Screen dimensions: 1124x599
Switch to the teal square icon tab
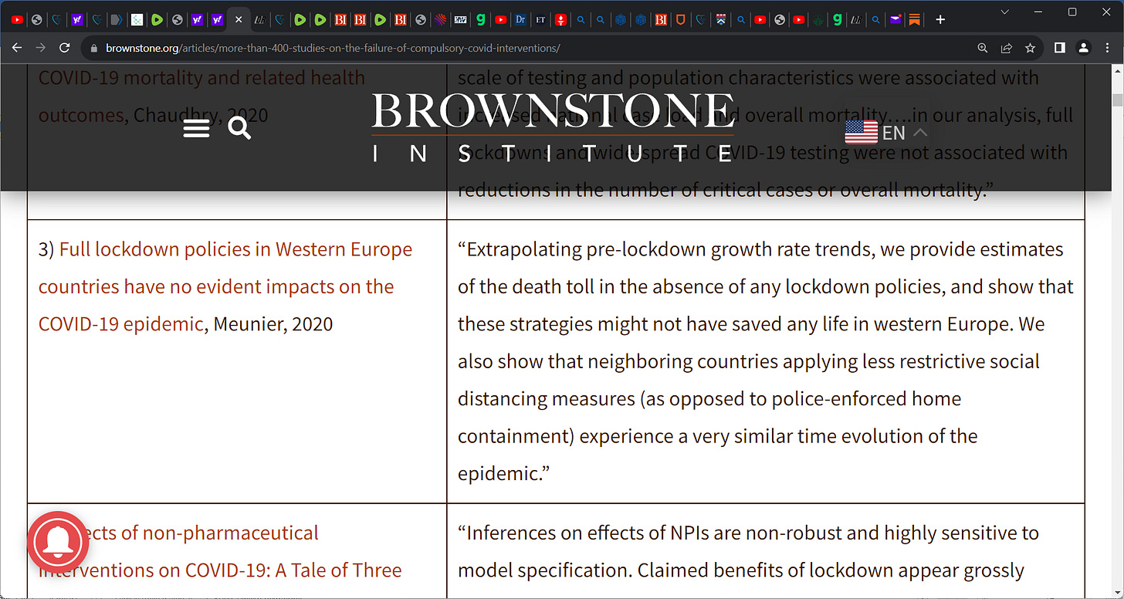click(137, 19)
